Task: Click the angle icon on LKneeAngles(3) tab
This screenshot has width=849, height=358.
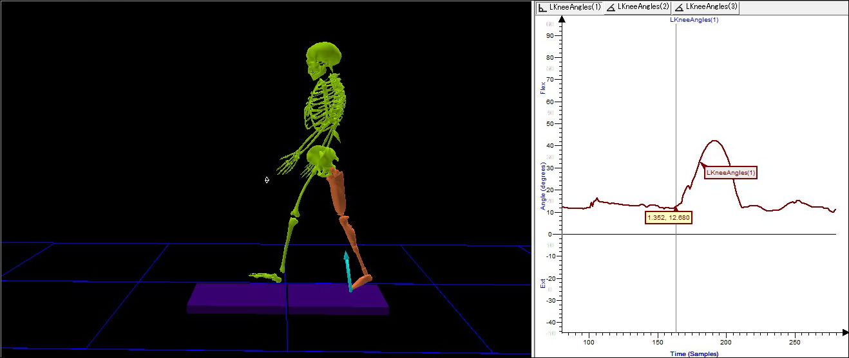Action: (x=679, y=7)
